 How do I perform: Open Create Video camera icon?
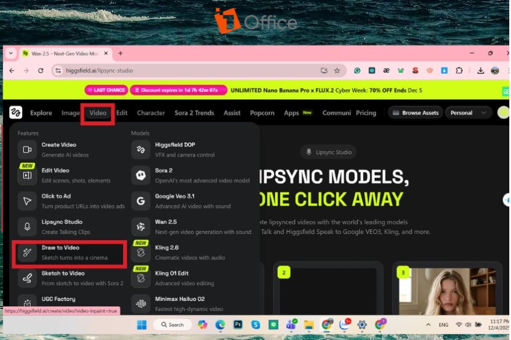coord(27,150)
